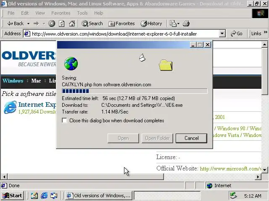Screen dimensions: 269x201
Task: Click the 5:12 AM system clock
Action: point(253,196)
